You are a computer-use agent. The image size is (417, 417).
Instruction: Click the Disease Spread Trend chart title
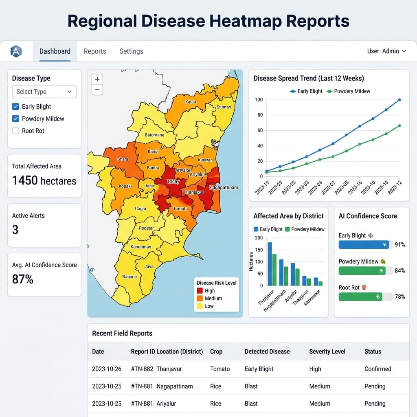click(309, 78)
